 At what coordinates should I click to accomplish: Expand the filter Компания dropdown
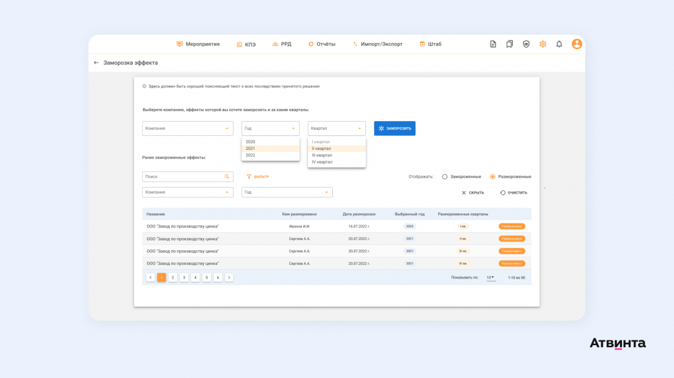(188, 192)
